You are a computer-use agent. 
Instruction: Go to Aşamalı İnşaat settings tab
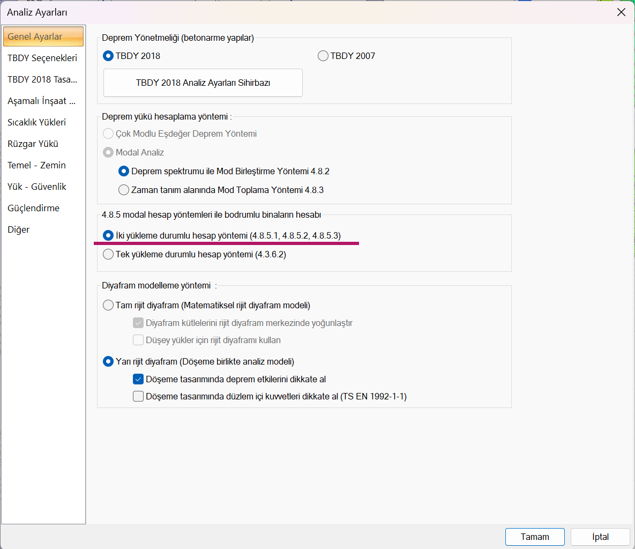(x=43, y=101)
